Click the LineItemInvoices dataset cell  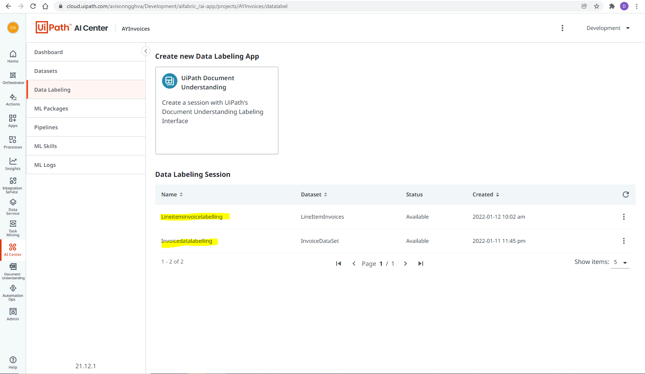coord(322,217)
